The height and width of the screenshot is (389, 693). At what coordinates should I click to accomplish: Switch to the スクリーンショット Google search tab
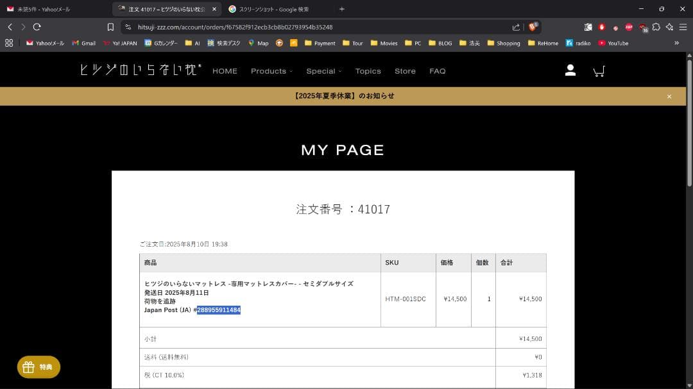[269, 10]
